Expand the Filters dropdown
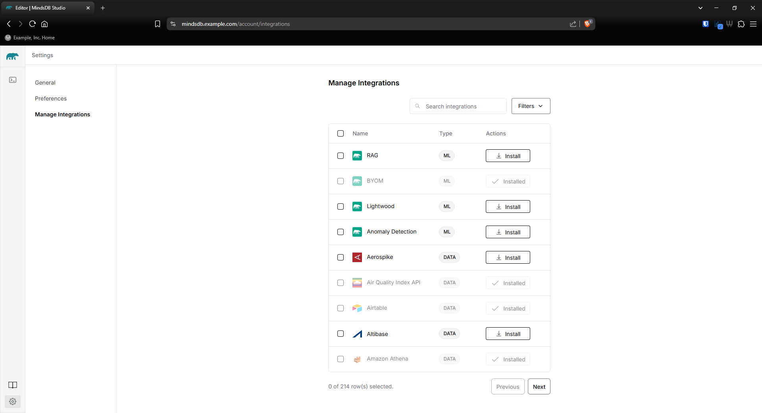The width and height of the screenshot is (762, 413). 531,106
